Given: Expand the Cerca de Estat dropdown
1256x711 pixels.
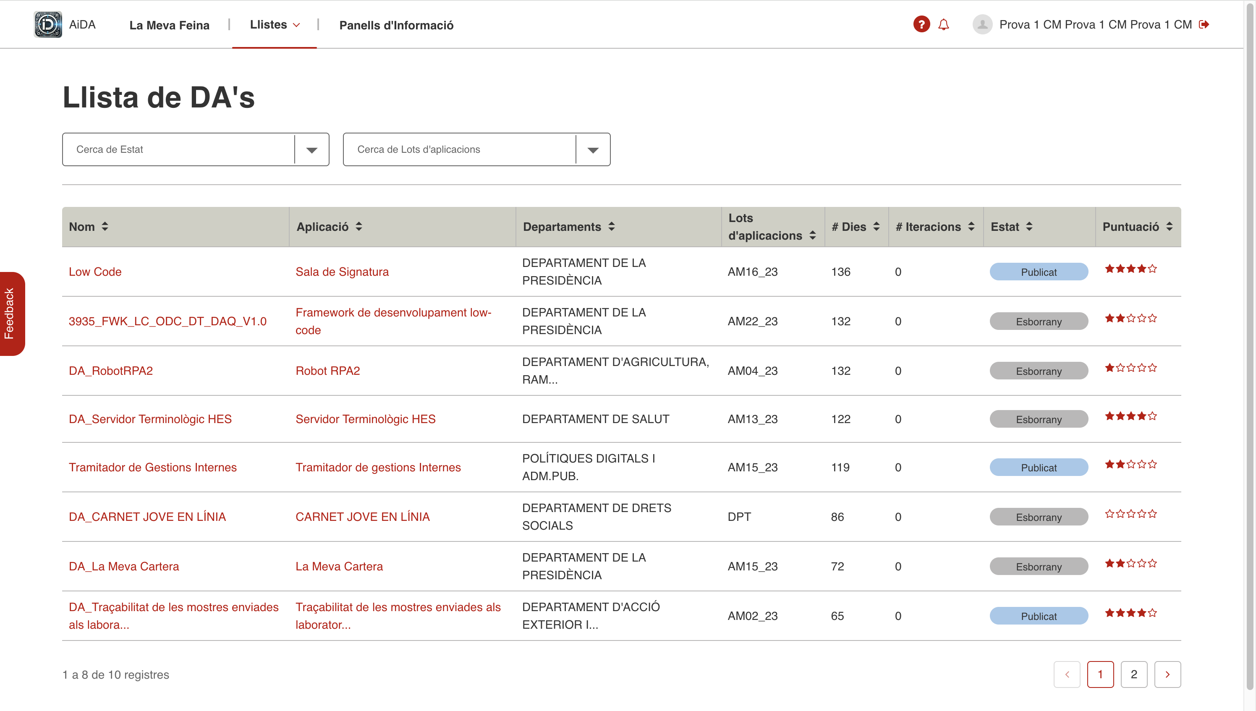Looking at the screenshot, I should [311, 150].
